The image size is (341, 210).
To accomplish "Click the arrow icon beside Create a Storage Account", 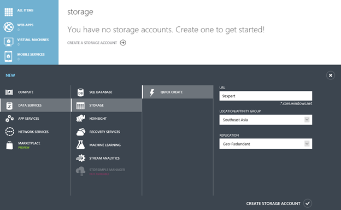I will [123, 43].
